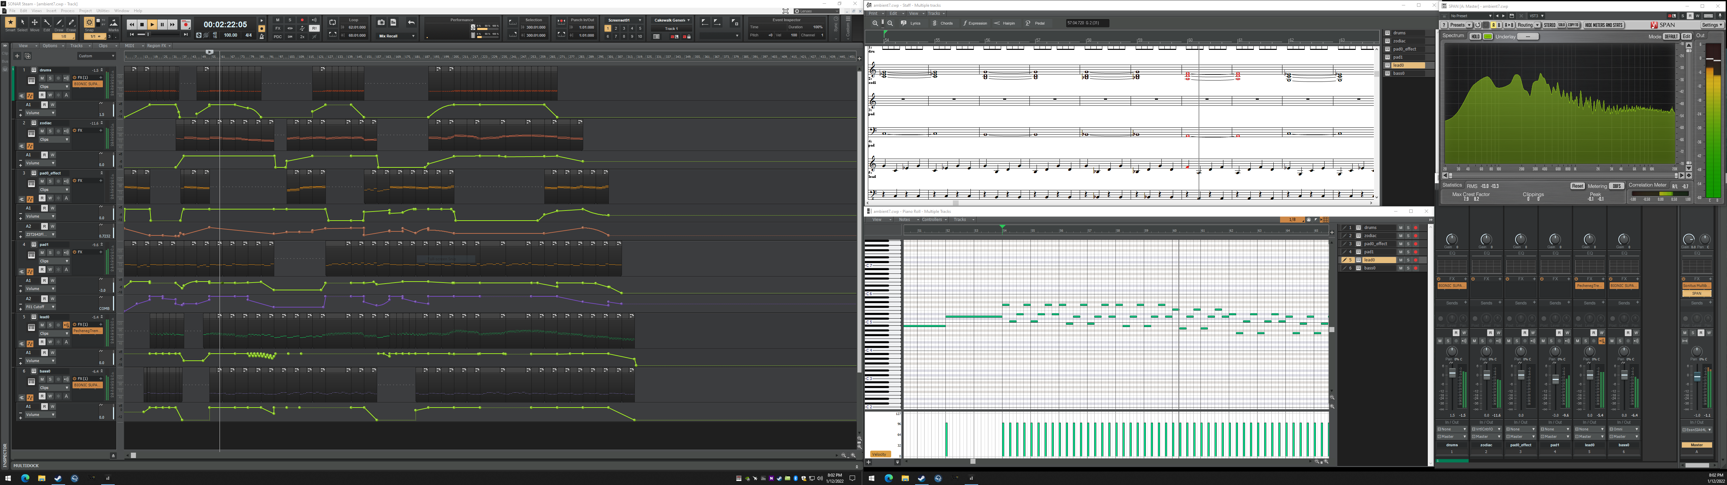Toggle the 2x upsampling button

[x=302, y=36]
